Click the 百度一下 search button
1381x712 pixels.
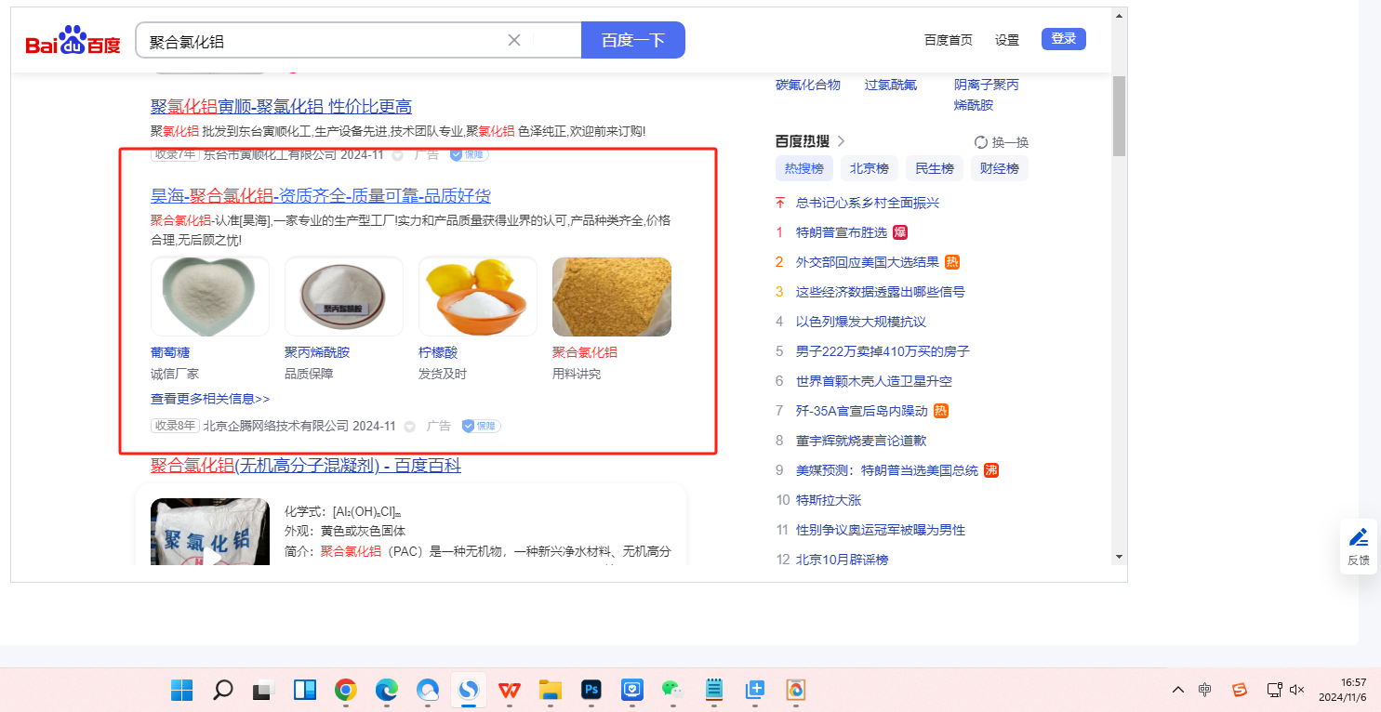tap(633, 40)
